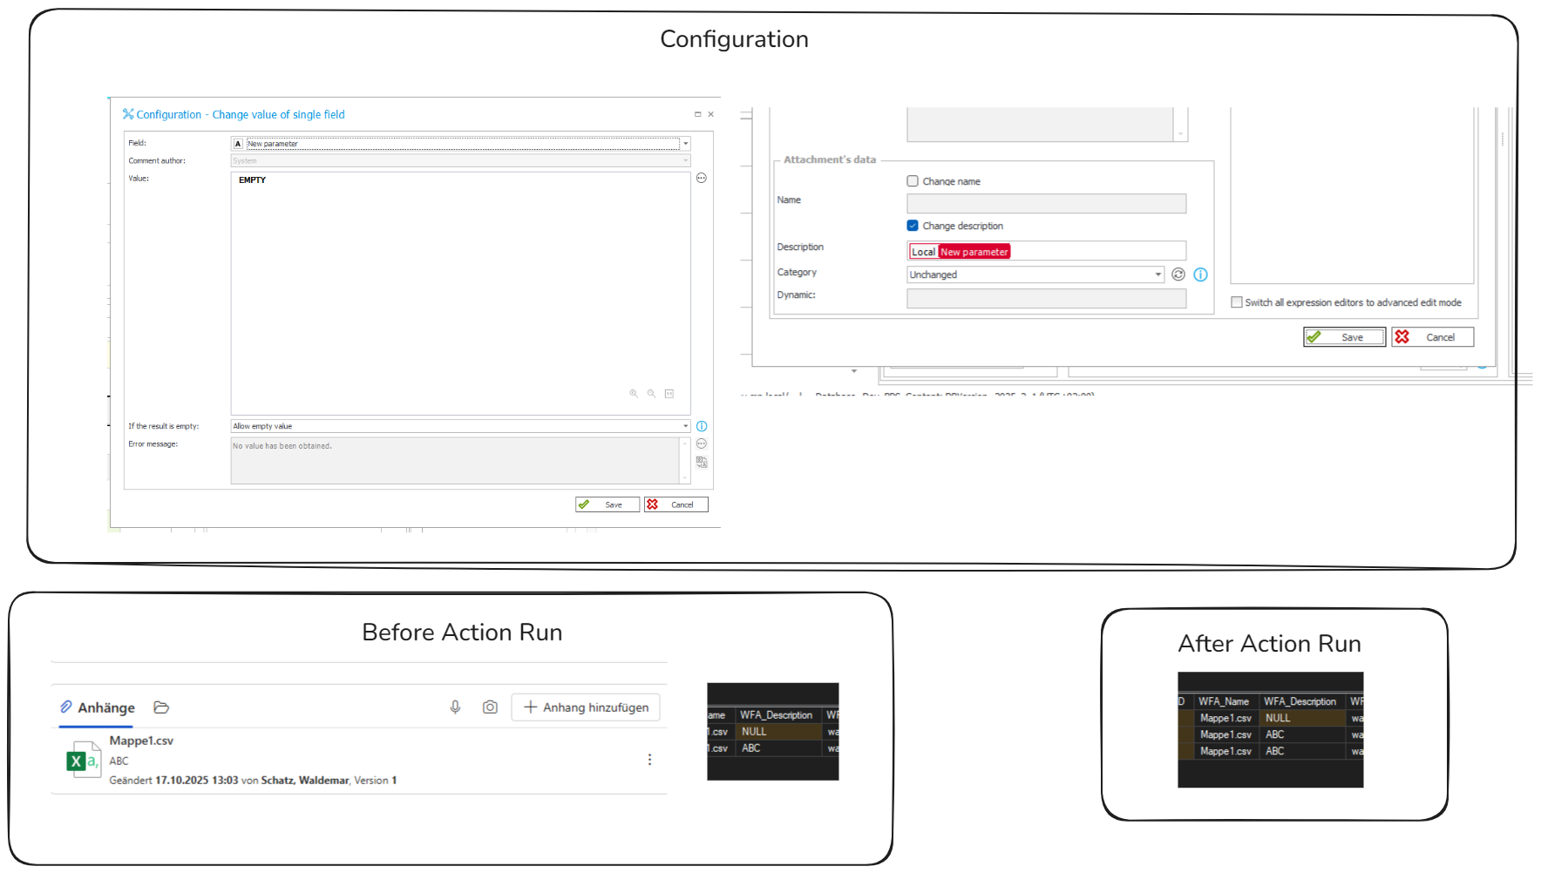The image size is (1541, 873).
Task: Click the WFA_Description column header in After table
Action: (1300, 701)
